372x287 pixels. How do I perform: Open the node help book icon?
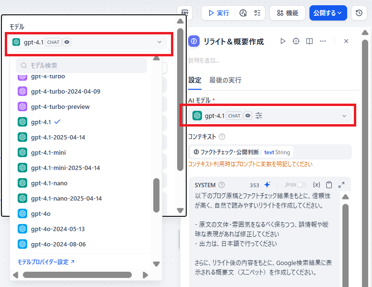[x=309, y=42]
